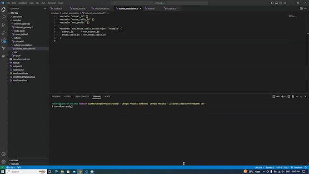Change the Spaces: 2 indentation setting
The width and height of the screenshot is (309, 174).
point(270,168)
